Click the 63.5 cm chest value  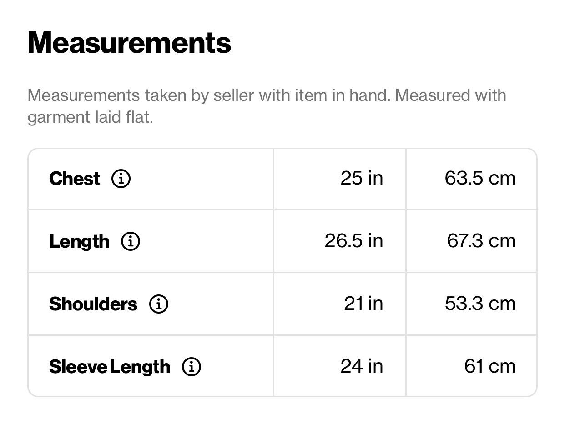point(480,178)
